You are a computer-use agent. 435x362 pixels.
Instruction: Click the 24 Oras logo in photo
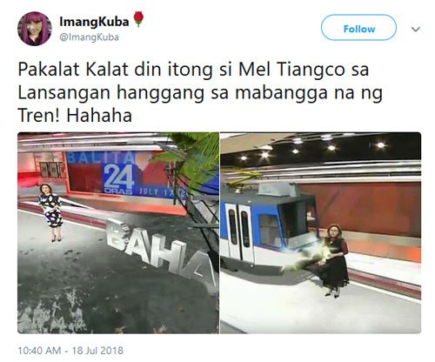(118, 179)
